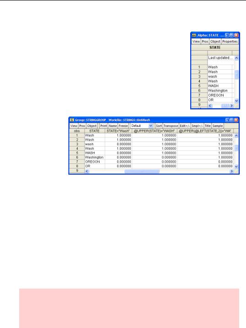Select row number 8 in Alpha STATE window
The image size is (246, 328).
point(199,100)
